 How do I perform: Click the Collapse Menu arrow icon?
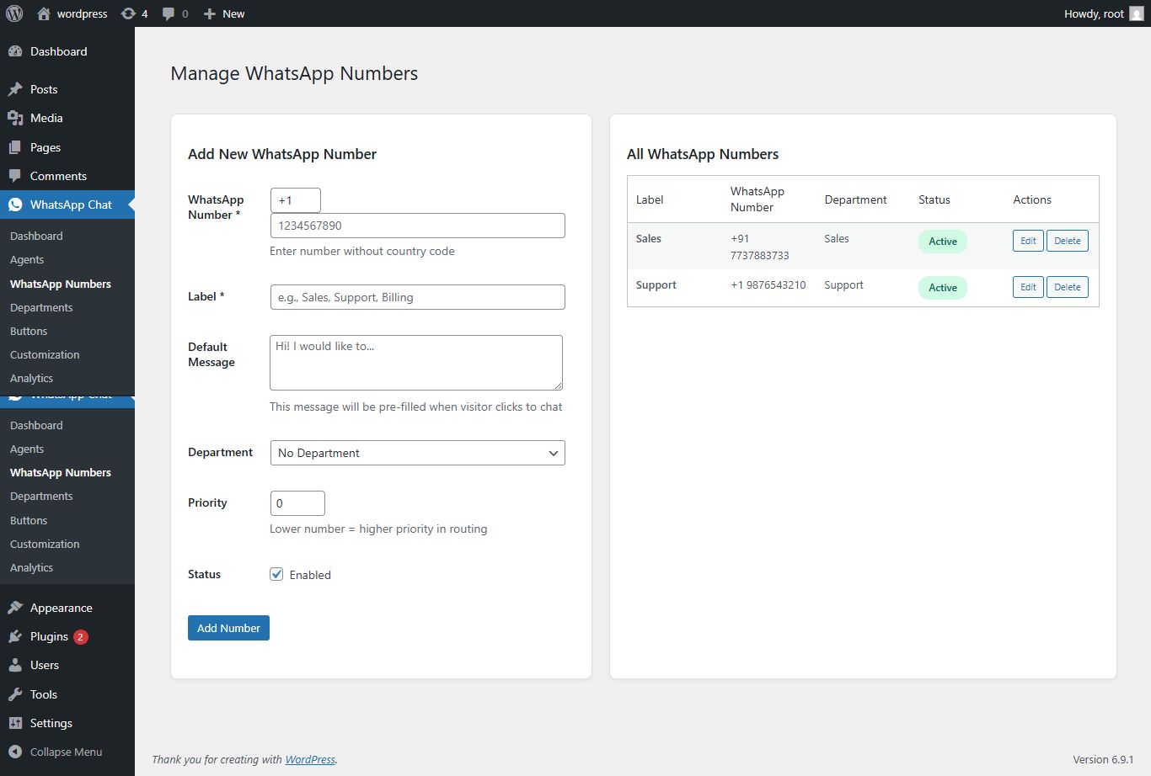[15, 752]
